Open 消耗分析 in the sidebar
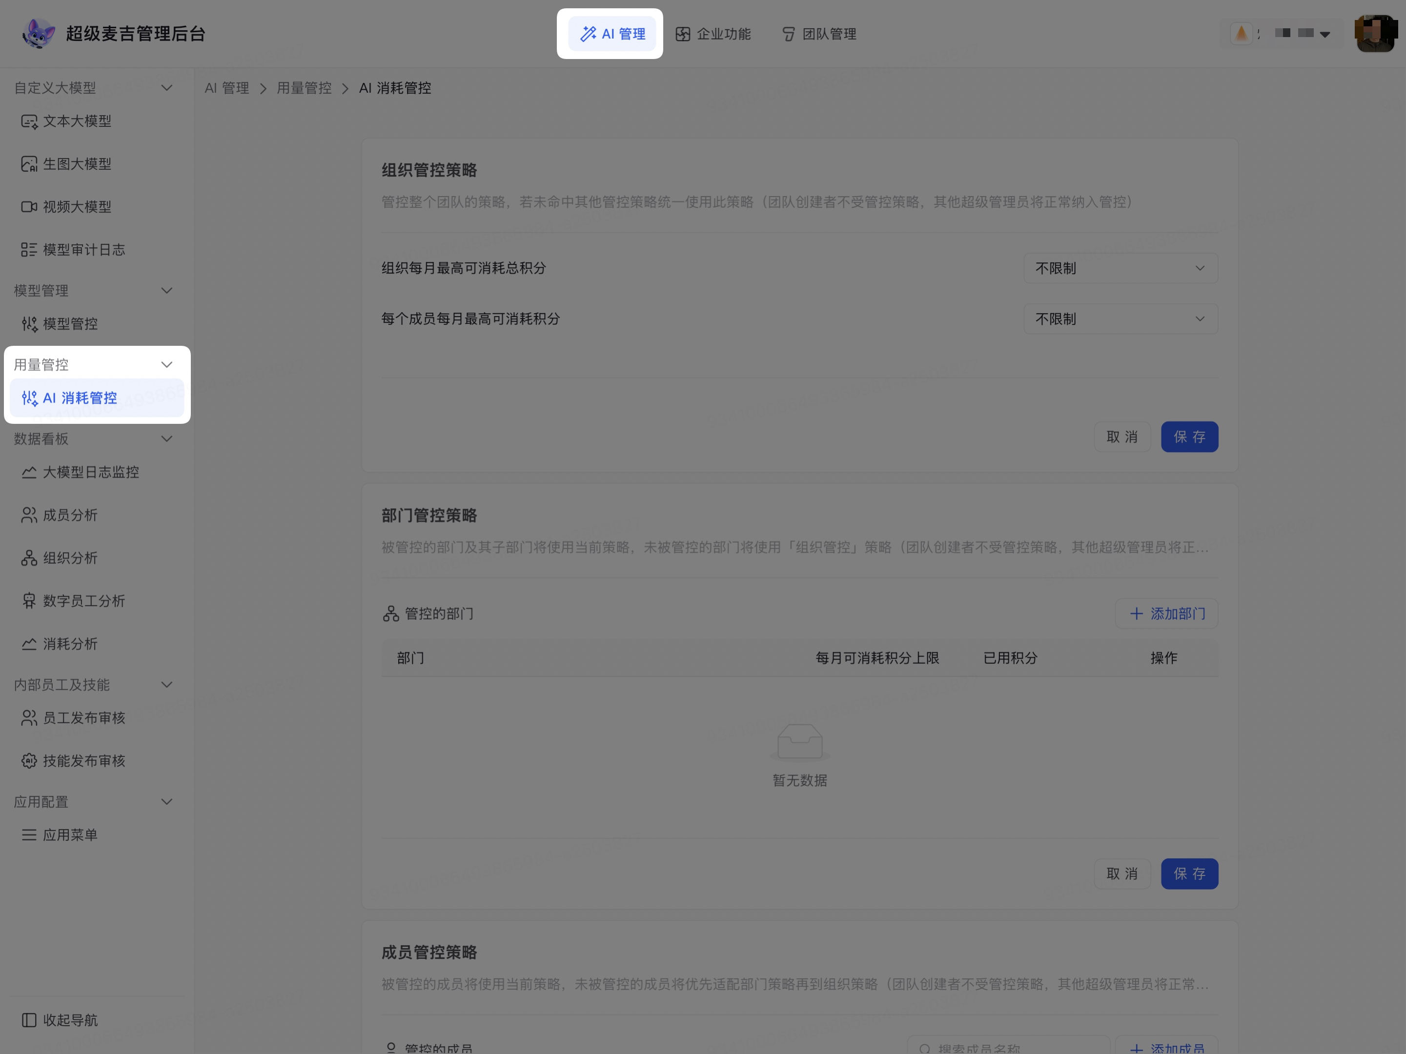 (x=97, y=644)
